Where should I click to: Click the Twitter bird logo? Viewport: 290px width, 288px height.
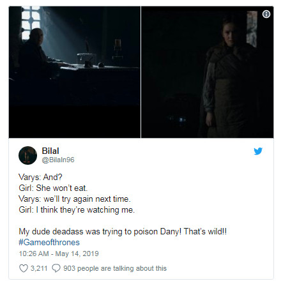[x=258, y=151]
